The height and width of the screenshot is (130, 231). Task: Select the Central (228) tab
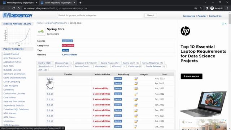pyautogui.click(x=45, y=63)
